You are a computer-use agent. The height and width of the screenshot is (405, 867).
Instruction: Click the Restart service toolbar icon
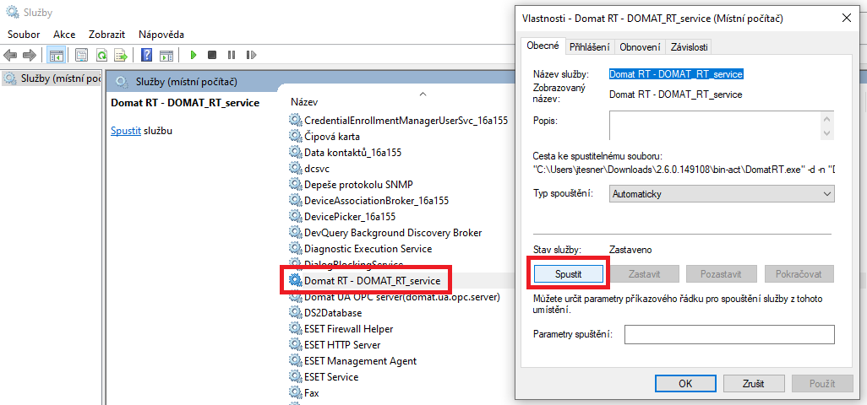[x=251, y=55]
